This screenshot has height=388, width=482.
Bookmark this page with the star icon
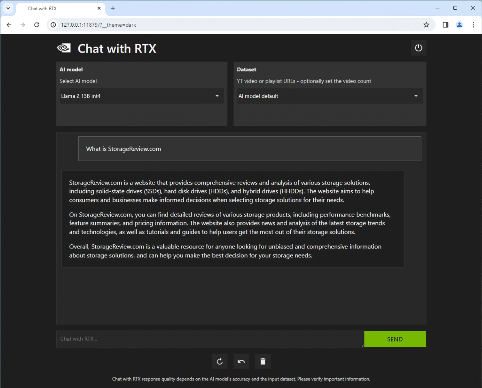point(426,25)
